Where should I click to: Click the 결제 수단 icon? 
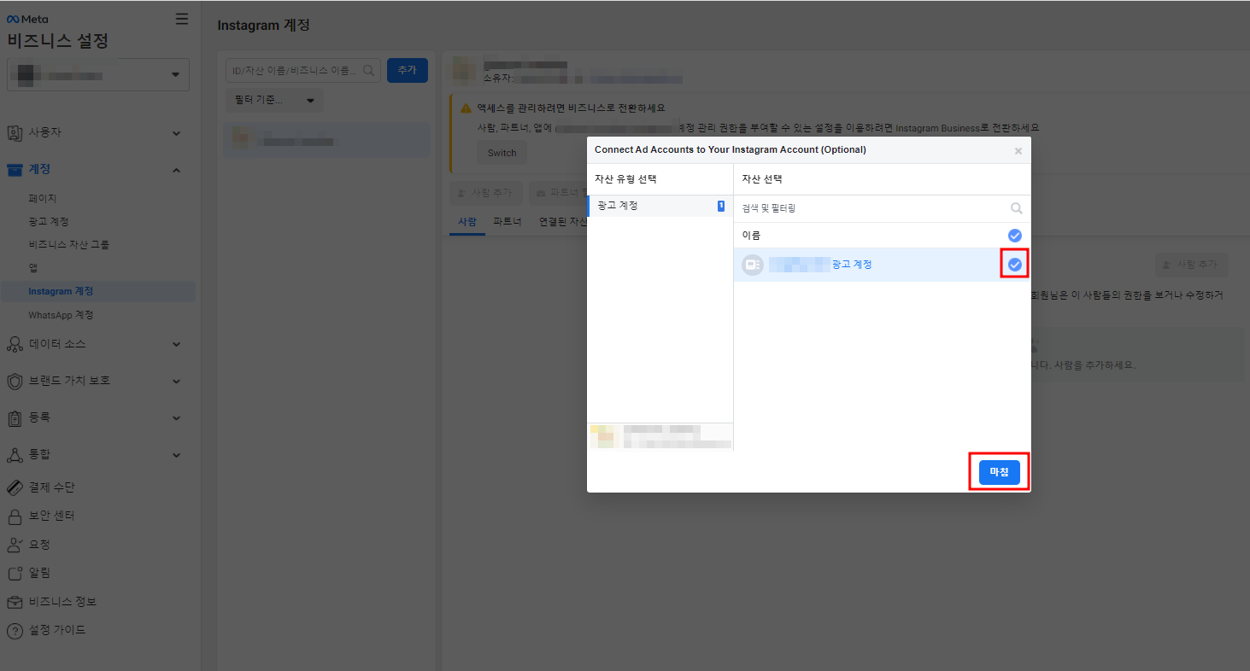pos(15,487)
